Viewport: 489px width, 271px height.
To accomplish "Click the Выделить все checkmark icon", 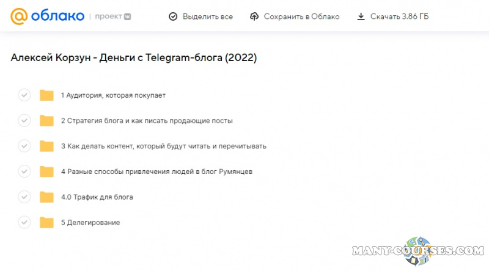I will tap(173, 16).
